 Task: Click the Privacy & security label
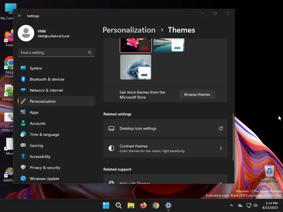45,168
